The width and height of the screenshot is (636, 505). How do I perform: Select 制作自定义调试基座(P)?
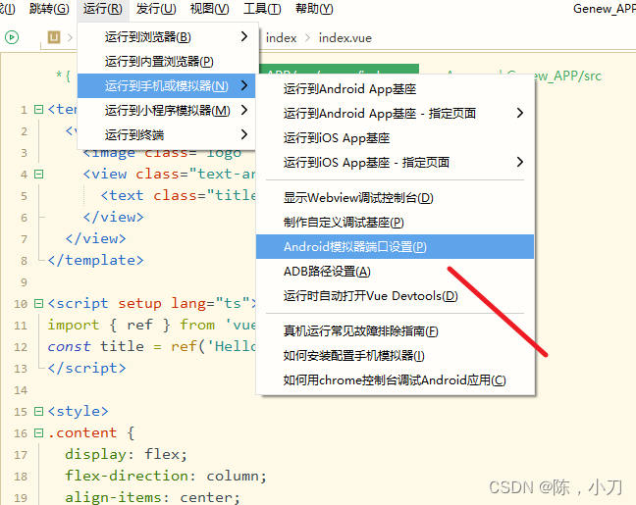click(396, 223)
